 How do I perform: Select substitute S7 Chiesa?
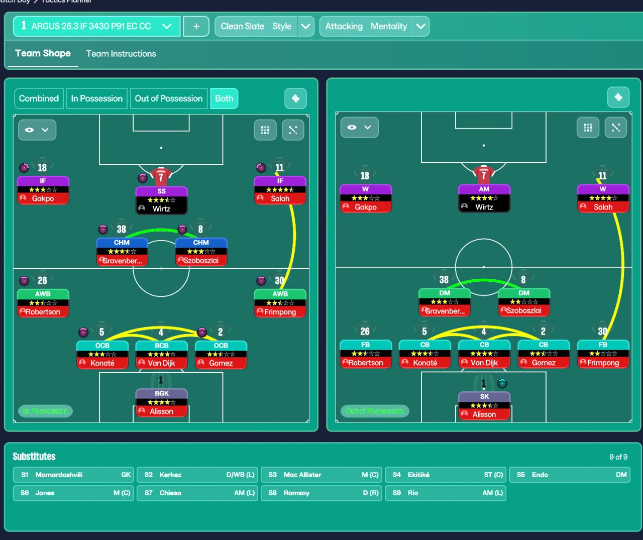pos(197,493)
